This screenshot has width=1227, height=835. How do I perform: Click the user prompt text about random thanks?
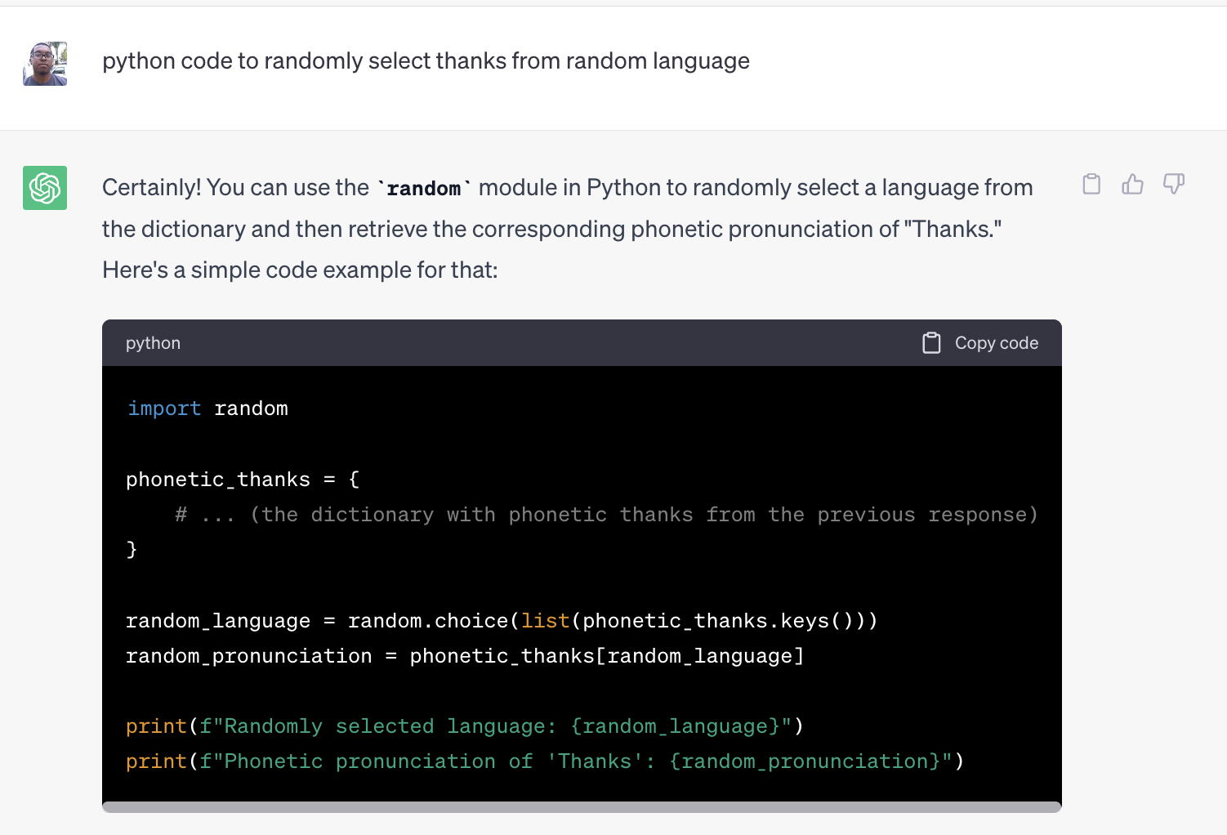coord(426,61)
